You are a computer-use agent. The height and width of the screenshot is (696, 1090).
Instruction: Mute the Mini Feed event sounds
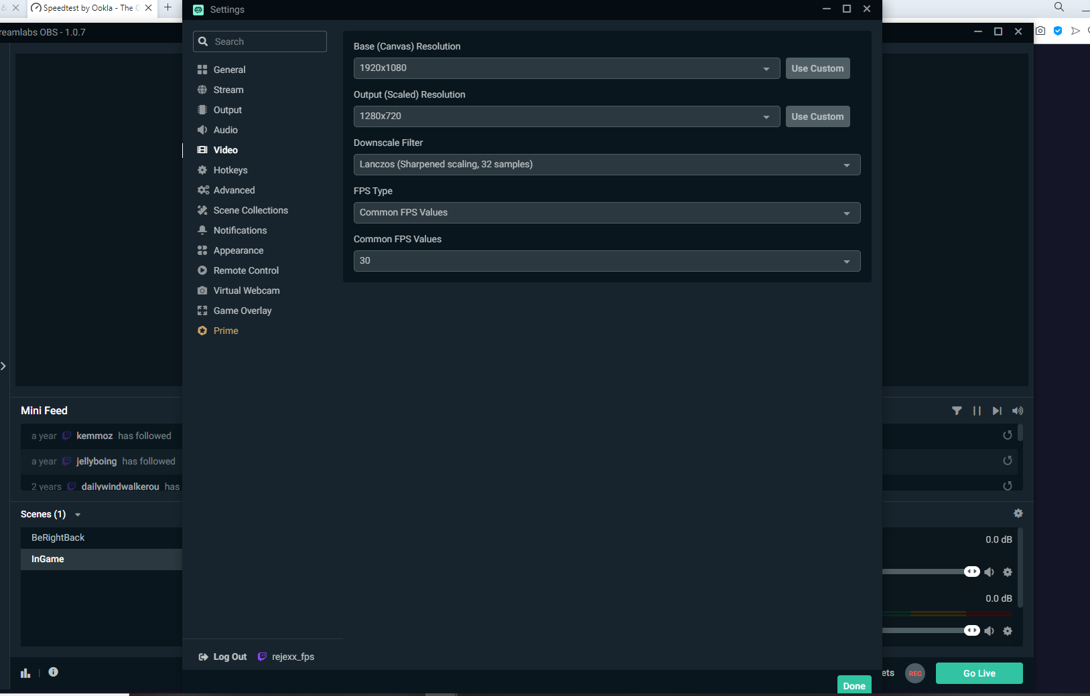1018,411
